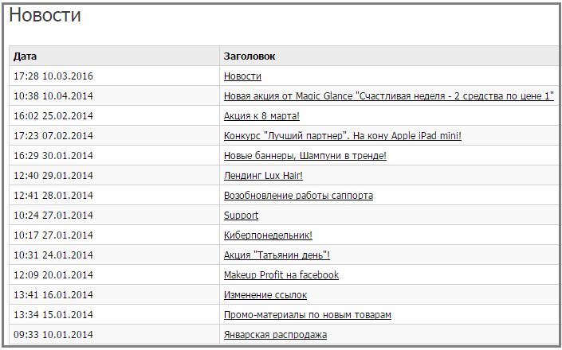562x350 pixels.
Task: Open the "Support" news link
Action: pyautogui.click(x=242, y=216)
